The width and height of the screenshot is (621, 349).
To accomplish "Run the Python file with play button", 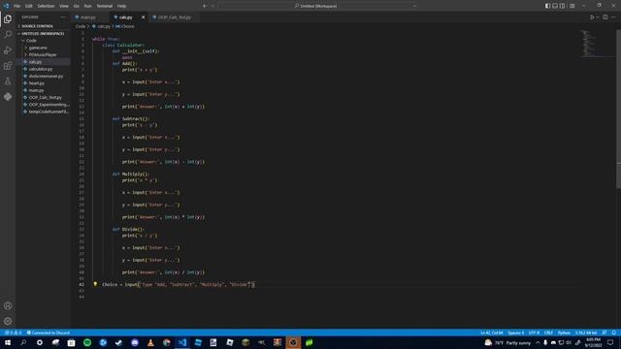I will (592, 17).
